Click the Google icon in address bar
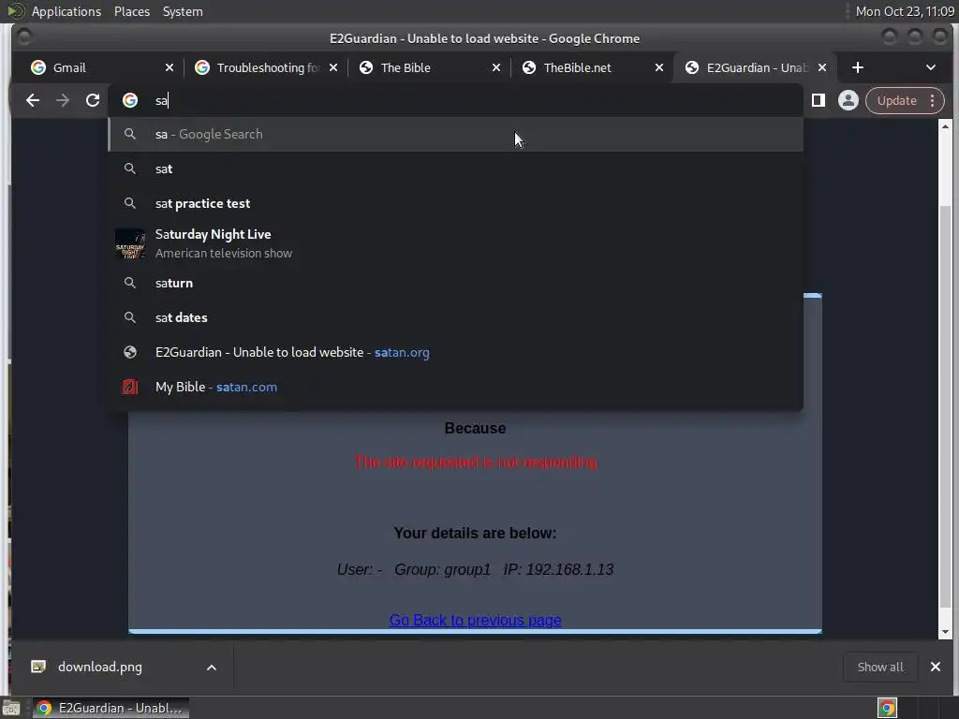The height and width of the screenshot is (719, 959). 129,100
